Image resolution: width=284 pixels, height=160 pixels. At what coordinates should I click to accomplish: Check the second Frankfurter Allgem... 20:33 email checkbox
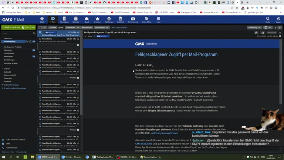tap(40, 59)
